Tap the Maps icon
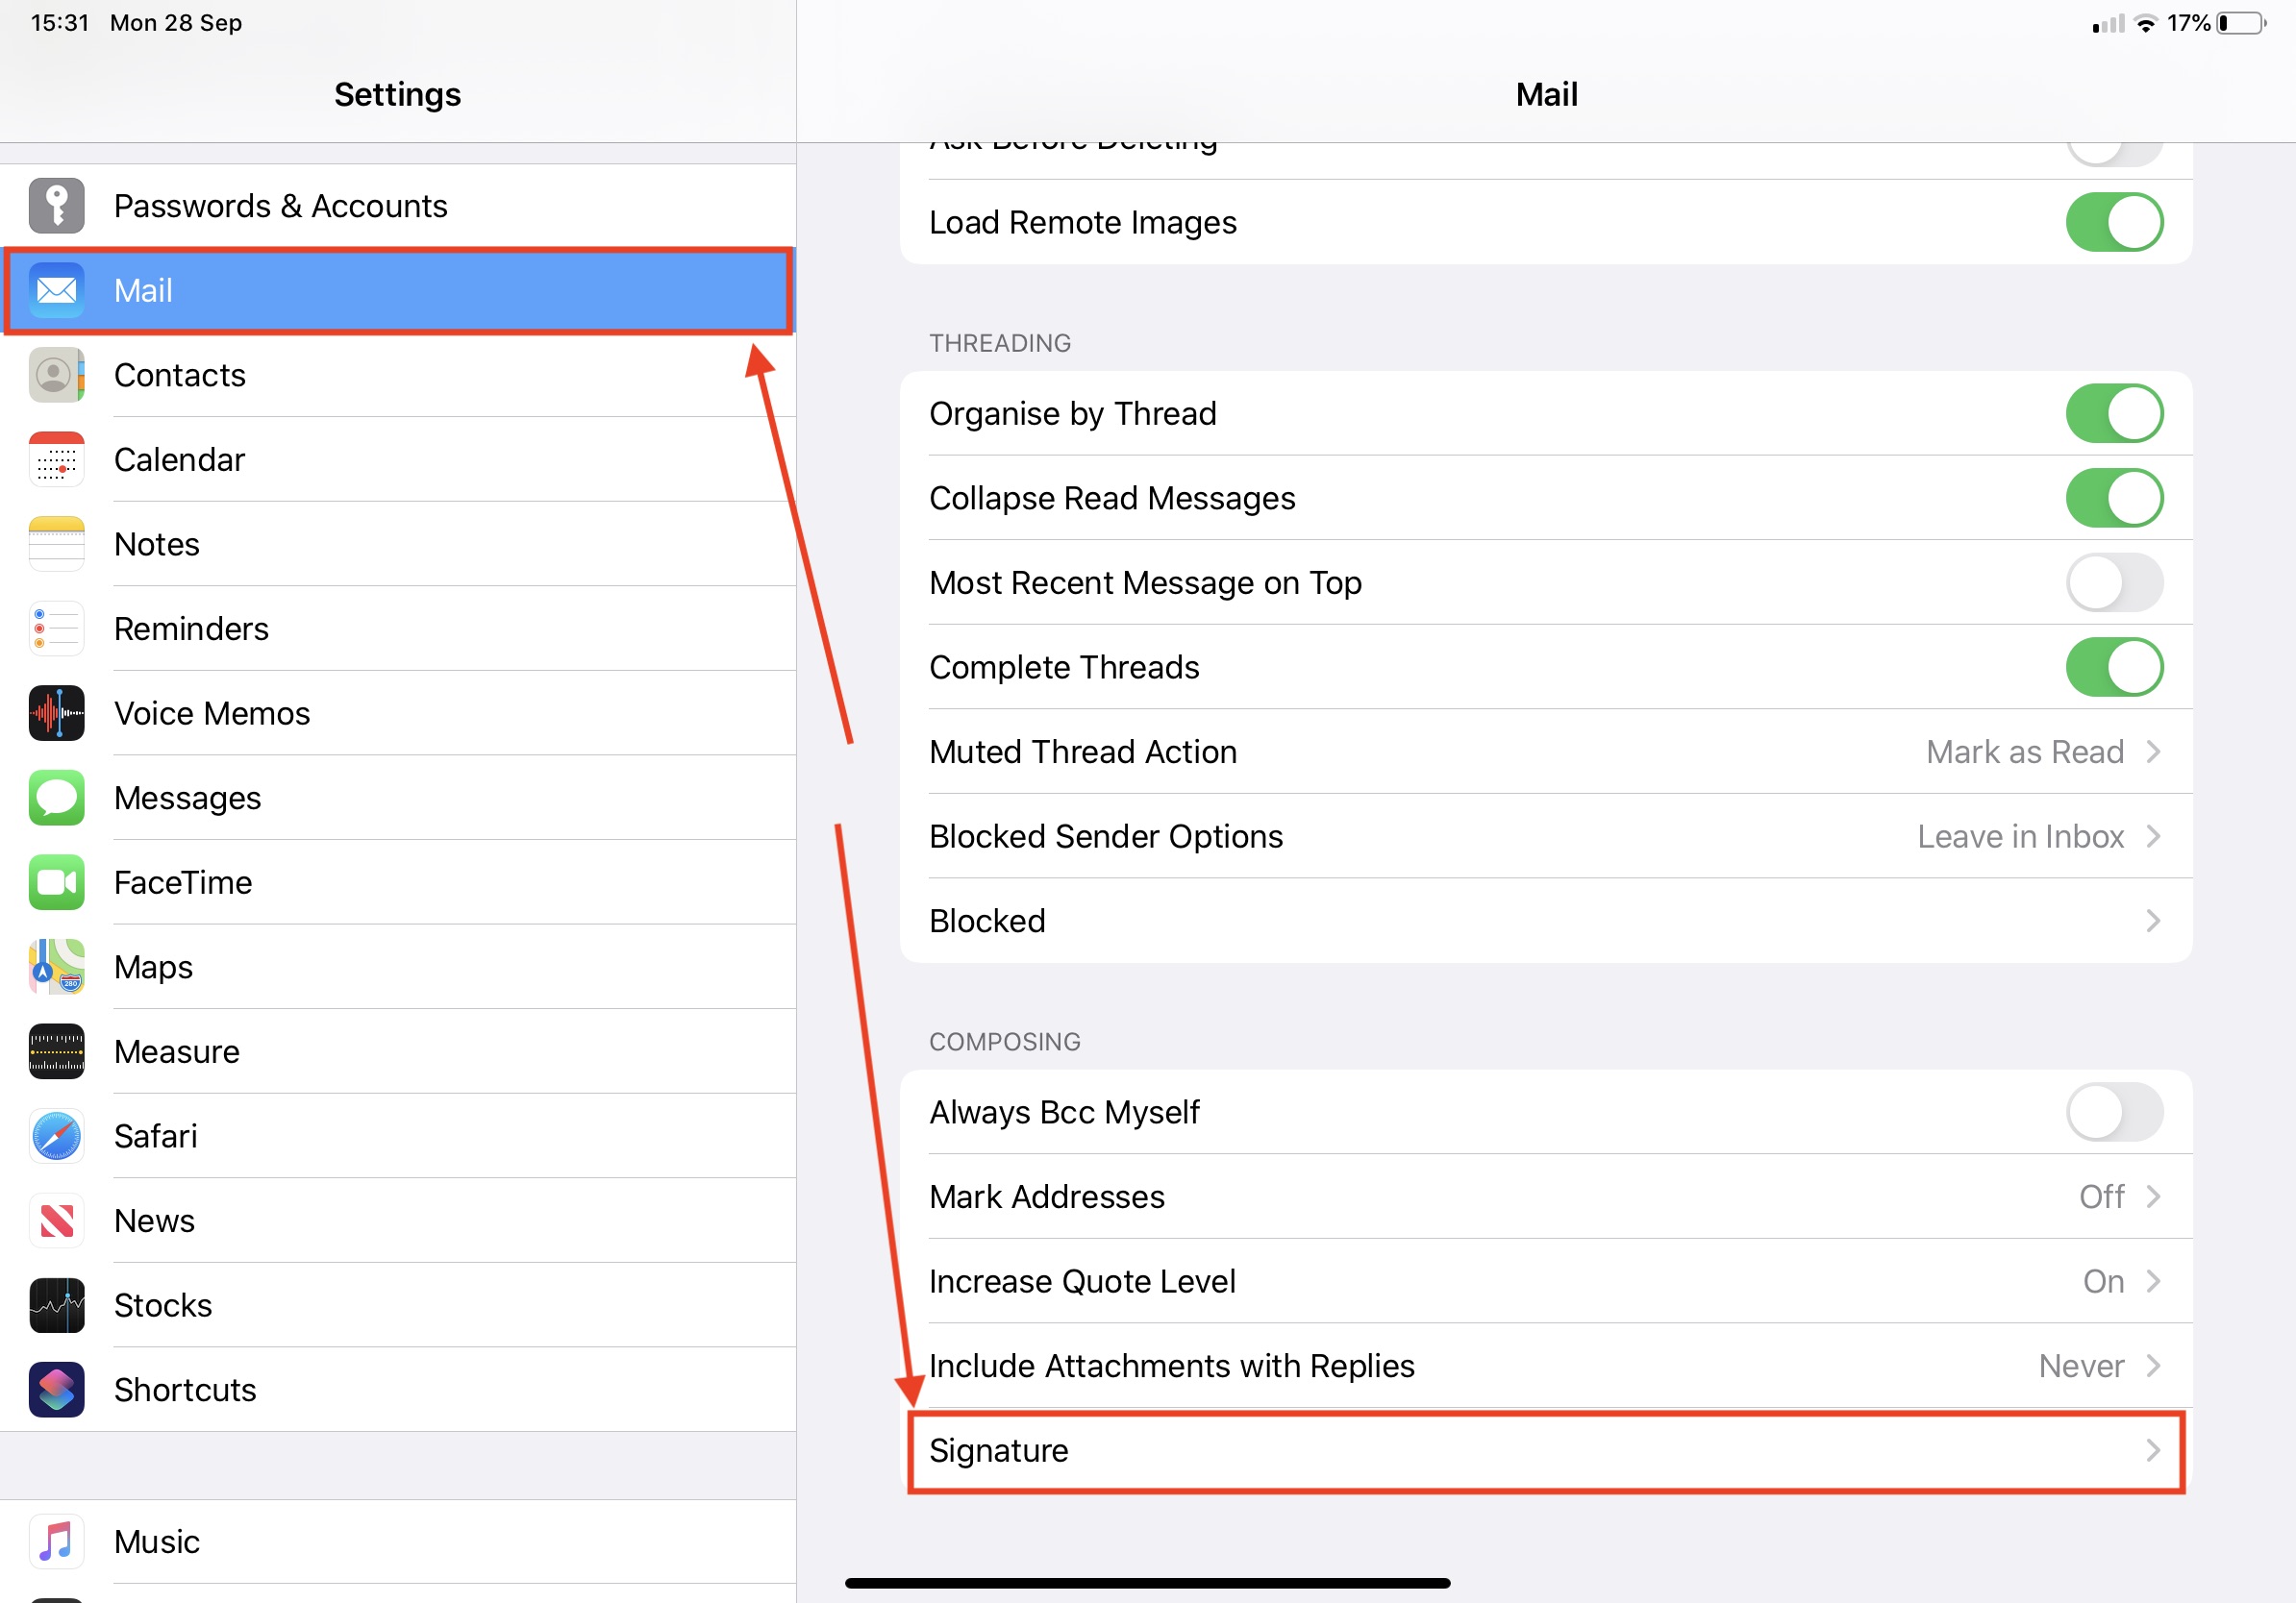This screenshot has width=2296, height=1603. pyautogui.click(x=56, y=968)
